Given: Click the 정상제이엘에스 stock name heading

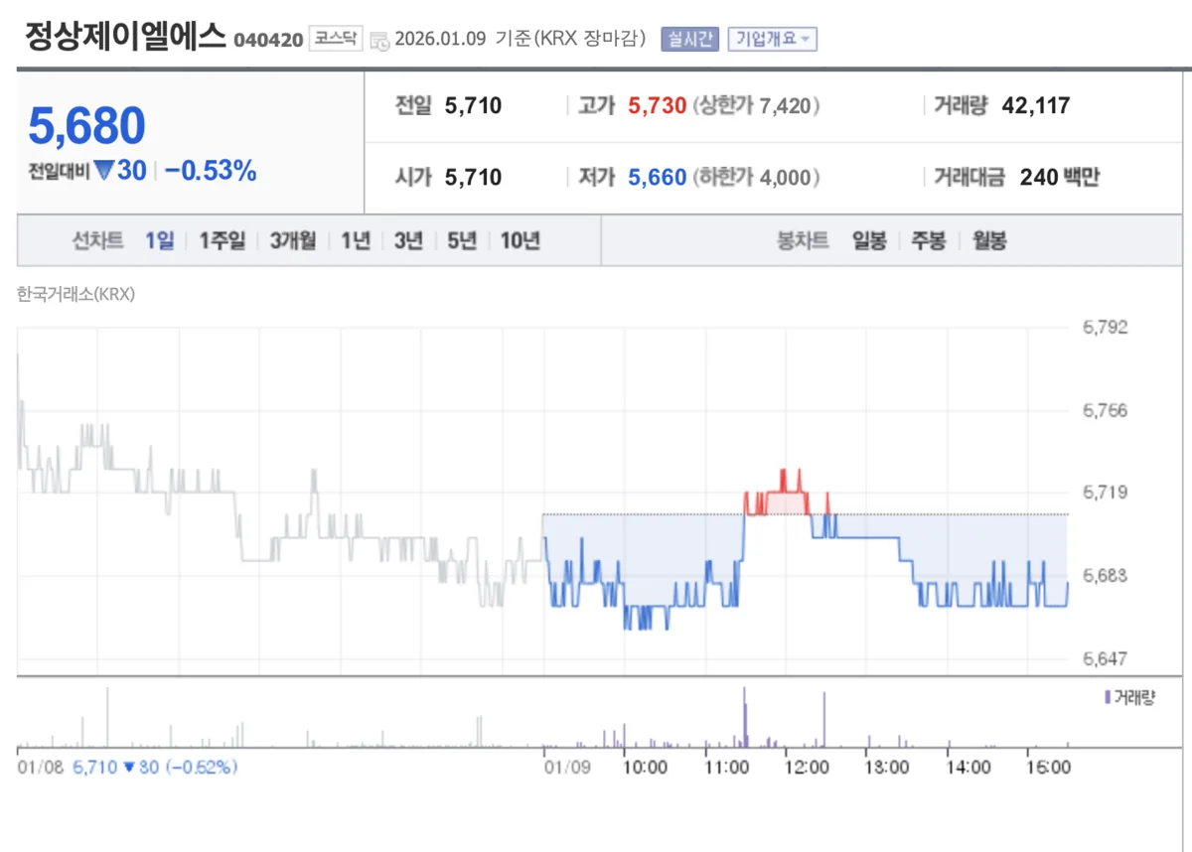Looking at the screenshot, I should pyautogui.click(x=125, y=37).
